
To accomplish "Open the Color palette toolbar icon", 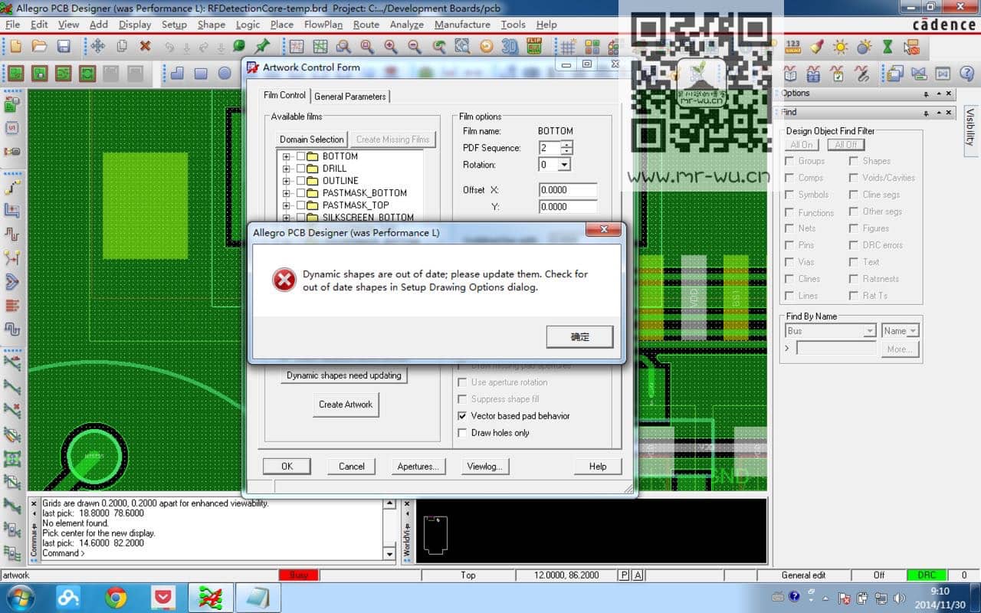I will pos(591,47).
